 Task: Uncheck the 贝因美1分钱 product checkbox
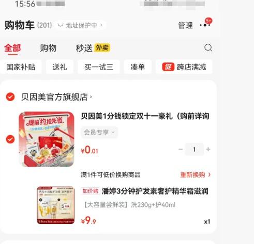coord(10,139)
